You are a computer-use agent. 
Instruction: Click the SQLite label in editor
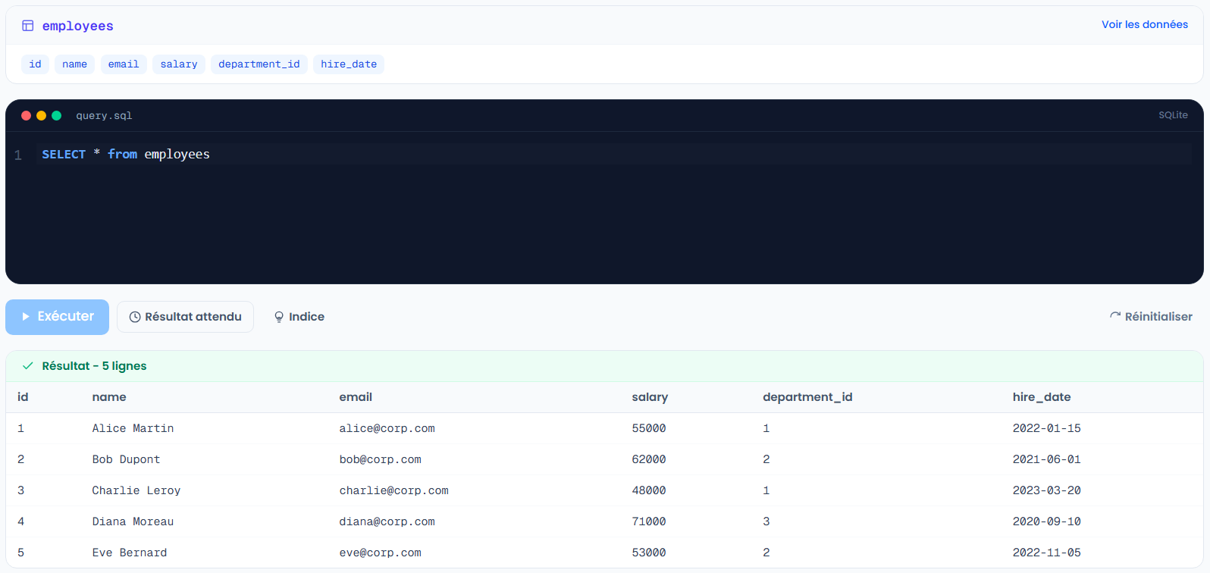tap(1173, 115)
